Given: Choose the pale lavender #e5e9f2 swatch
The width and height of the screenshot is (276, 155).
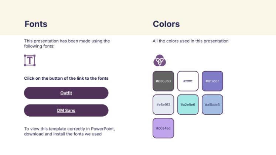Looking at the screenshot, I should pyautogui.click(x=163, y=104).
